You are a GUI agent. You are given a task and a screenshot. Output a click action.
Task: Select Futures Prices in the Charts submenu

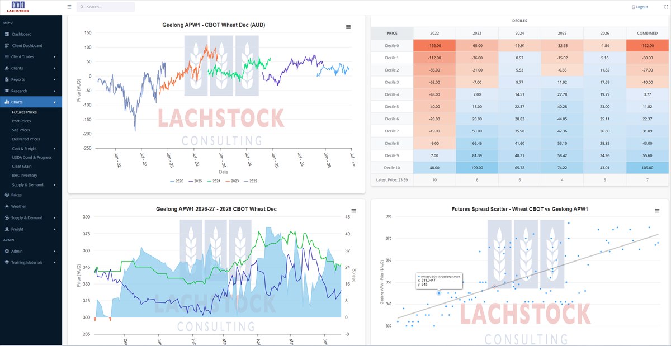click(x=24, y=112)
